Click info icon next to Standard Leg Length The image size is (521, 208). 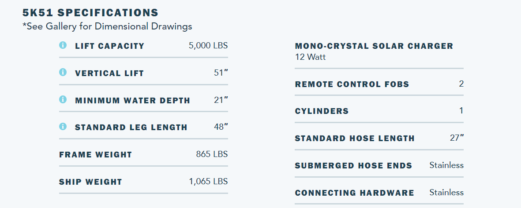pos(63,127)
